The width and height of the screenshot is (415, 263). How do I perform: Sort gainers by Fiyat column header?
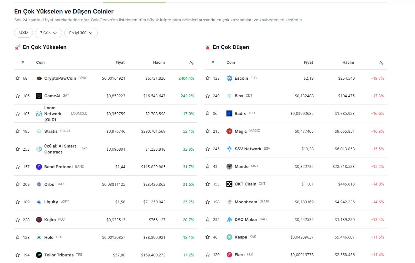point(120,62)
